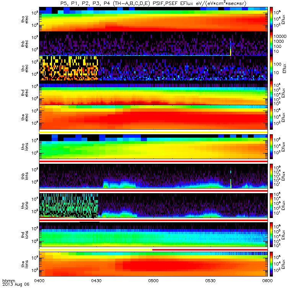This screenshot has width=287, height=306.
Task: Click the 0430 time axis label
Action: coord(96,281)
